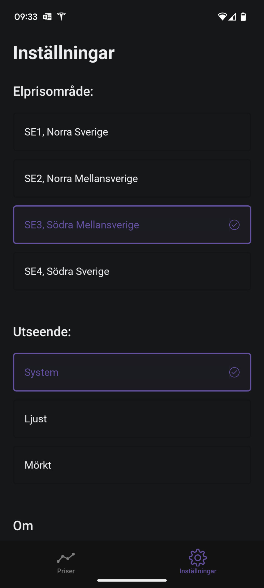The image size is (264, 588).
Task: Open the Priser tab label
Action: tap(66, 571)
